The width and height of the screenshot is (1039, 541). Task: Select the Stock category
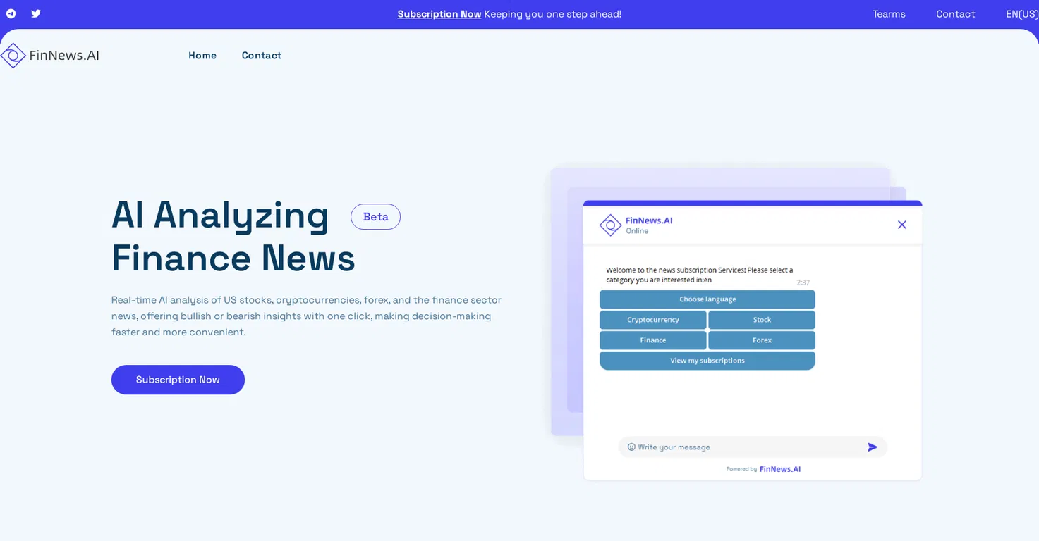pyautogui.click(x=762, y=320)
